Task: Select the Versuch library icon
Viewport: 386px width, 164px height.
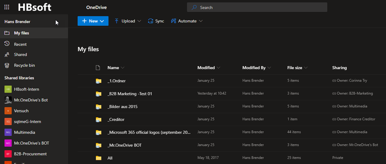Action: coord(8,111)
